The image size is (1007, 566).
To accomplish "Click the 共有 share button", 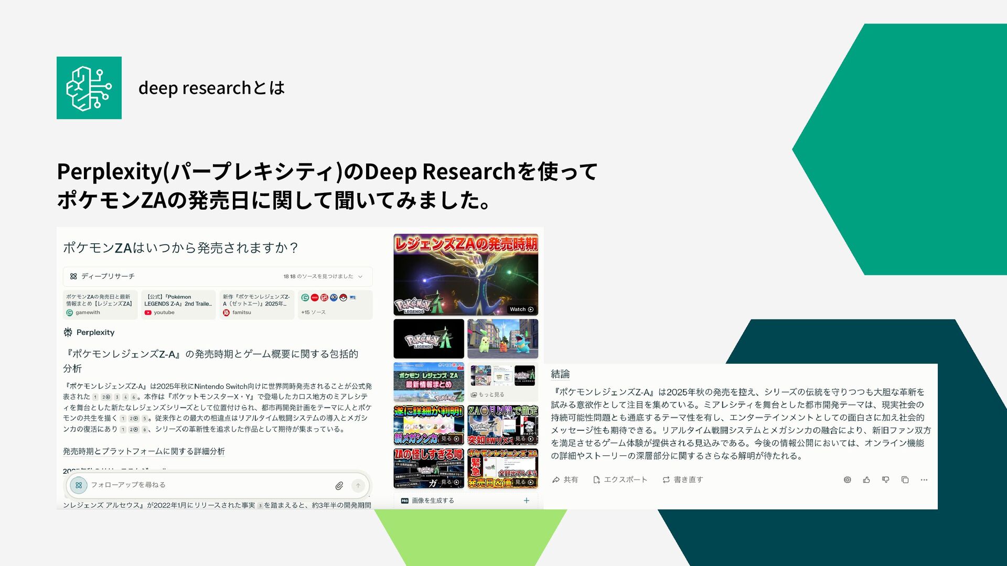I will [x=565, y=480].
